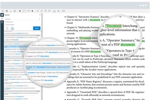150x100 pixels.
Task: Open the annotation edit sidebar tab
Action: pos(2,22)
